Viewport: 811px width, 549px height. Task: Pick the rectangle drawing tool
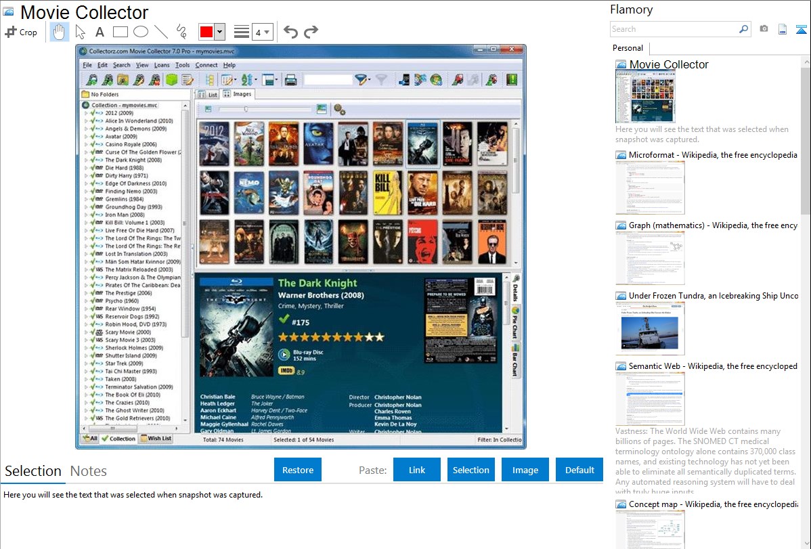pos(120,32)
